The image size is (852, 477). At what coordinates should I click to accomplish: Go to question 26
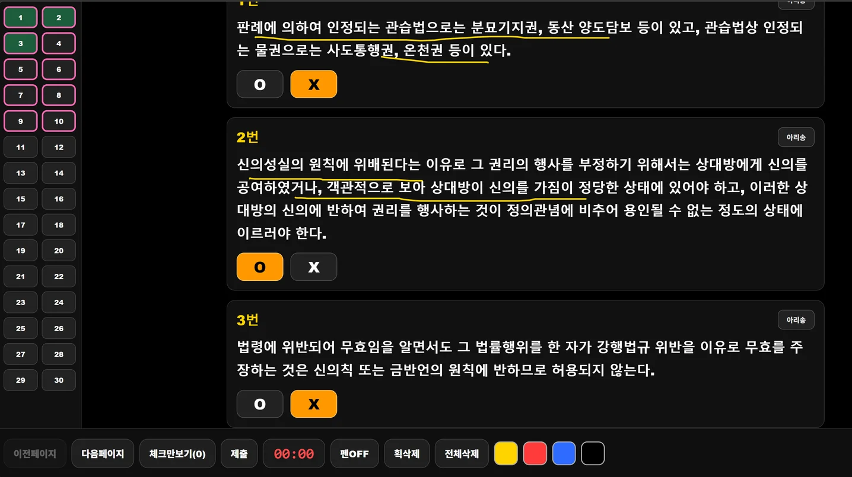(x=59, y=328)
